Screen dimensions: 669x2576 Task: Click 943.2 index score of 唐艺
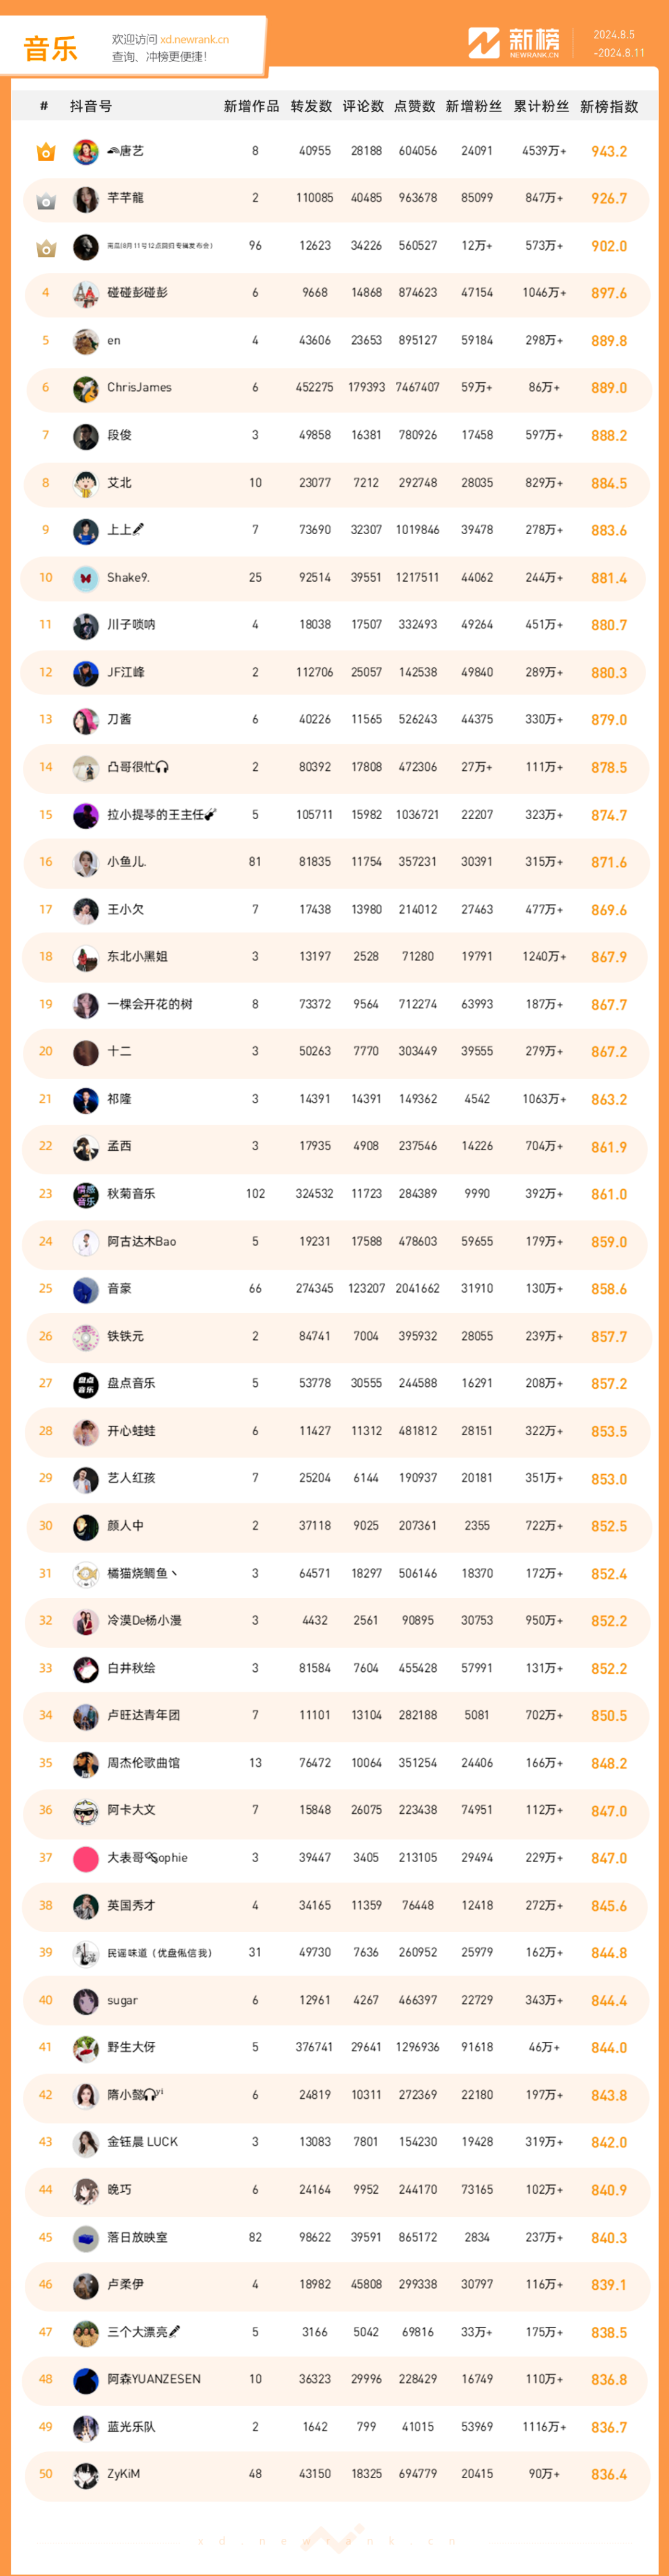tap(609, 152)
